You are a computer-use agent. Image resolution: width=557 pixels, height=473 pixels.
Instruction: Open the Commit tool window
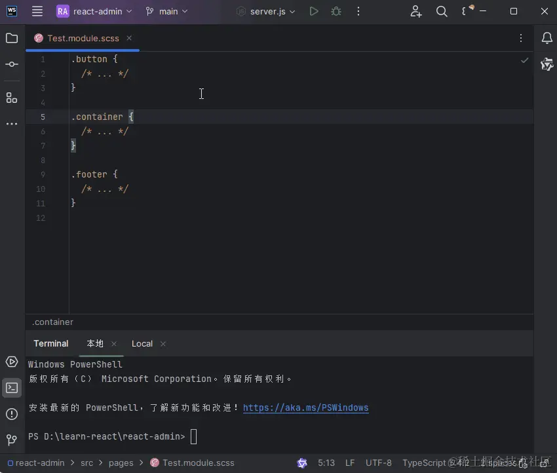12,64
